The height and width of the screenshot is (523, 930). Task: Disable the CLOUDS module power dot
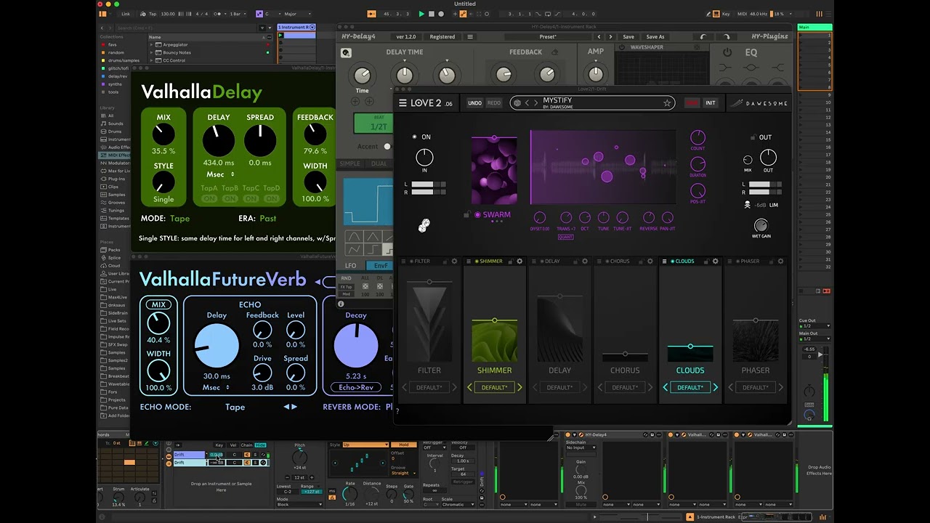[672, 261]
